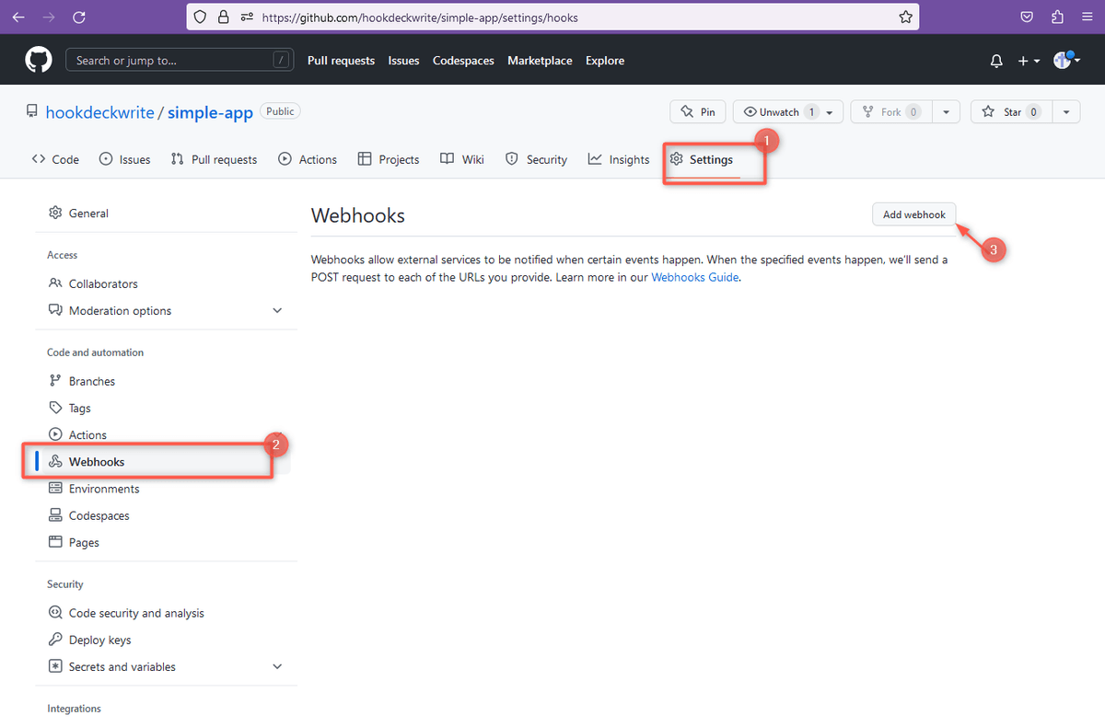This screenshot has height=727, width=1105.
Task: Click the Code security and analysis icon
Action: click(57, 612)
